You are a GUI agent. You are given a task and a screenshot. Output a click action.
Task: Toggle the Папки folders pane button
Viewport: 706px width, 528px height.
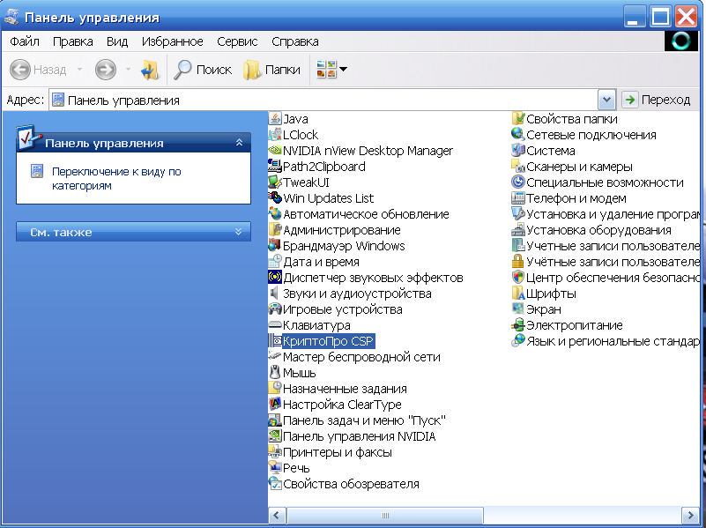[271, 70]
